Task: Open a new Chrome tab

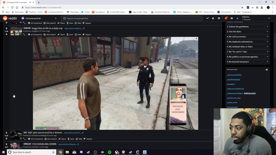Action: pos(39,3)
